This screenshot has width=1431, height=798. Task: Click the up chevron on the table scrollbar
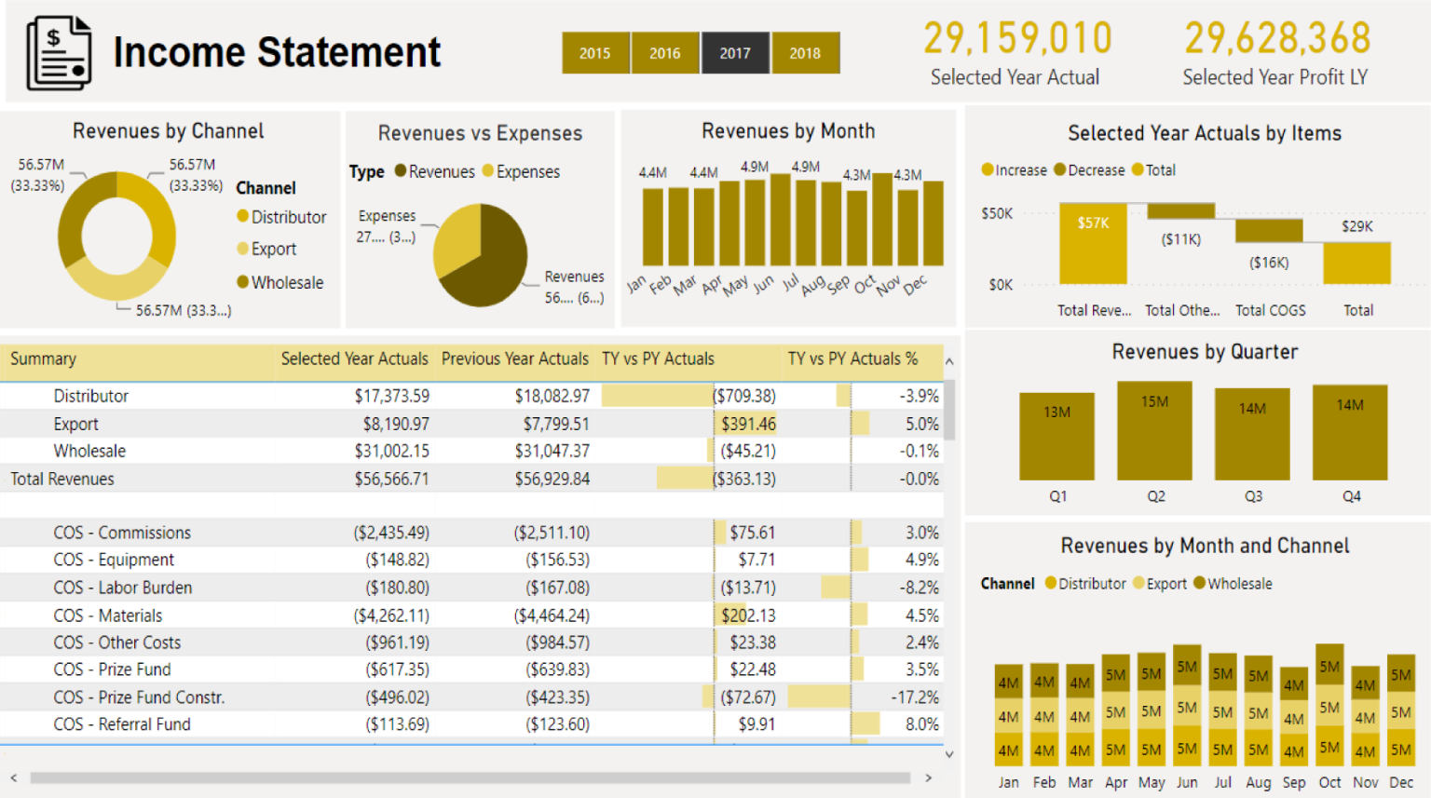click(x=948, y=360)
